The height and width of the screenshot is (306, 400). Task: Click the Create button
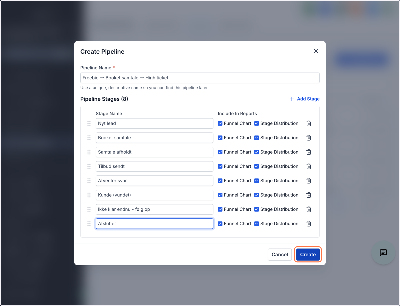tap(308, 255)
